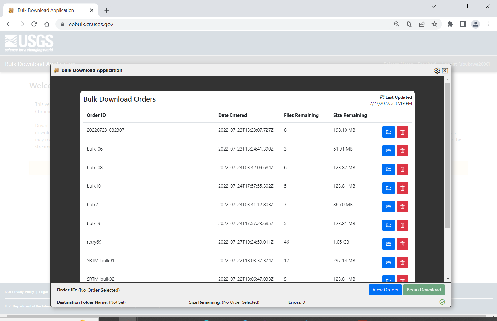
Task: Click the 297.14 MB size value
Action: pos(344,261)
